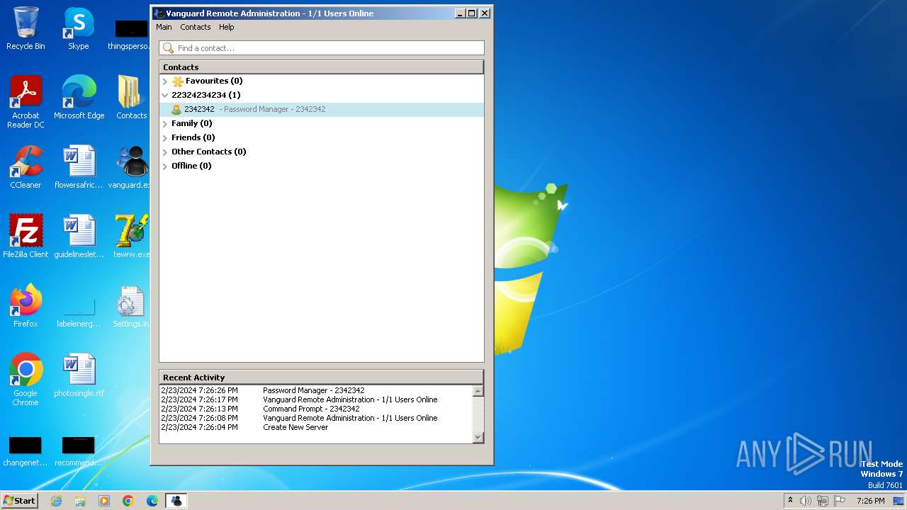The width and height of the screenshot is (907, 510).
Task: Open the Recycle Bin desktop icon
Action: coord(26,28)
